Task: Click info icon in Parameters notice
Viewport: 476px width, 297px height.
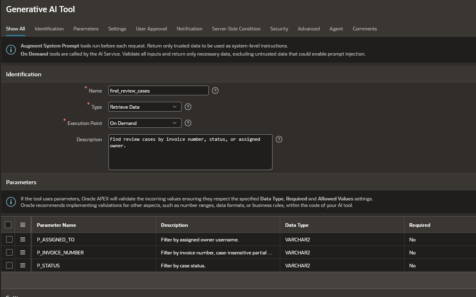Action: (x=11, y=202)
